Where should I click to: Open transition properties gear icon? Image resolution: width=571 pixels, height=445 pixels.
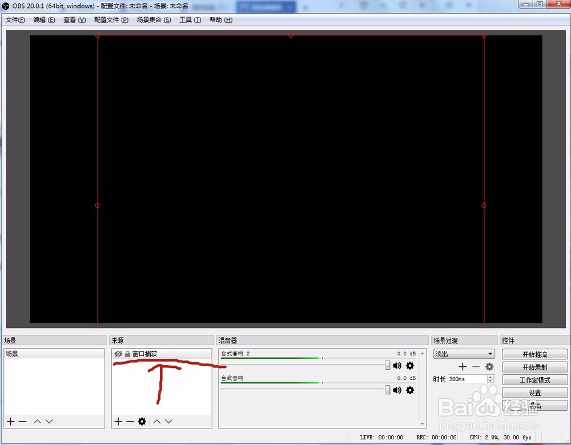coord(489,367)
